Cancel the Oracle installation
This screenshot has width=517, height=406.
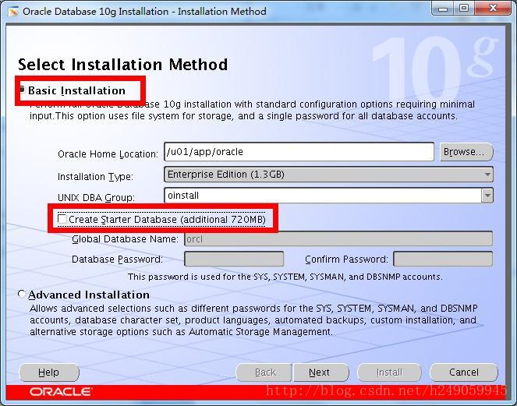click(x=464, y=372)
